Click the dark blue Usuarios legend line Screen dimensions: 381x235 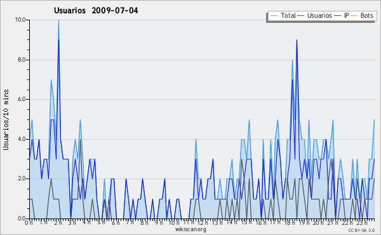click(301, 16)
